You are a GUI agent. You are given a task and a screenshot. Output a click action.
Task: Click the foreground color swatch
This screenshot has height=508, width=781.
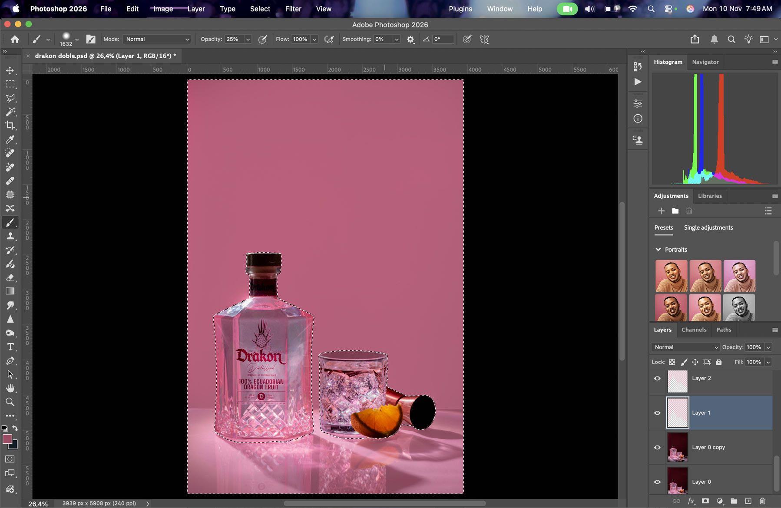[x=7, y=439]
